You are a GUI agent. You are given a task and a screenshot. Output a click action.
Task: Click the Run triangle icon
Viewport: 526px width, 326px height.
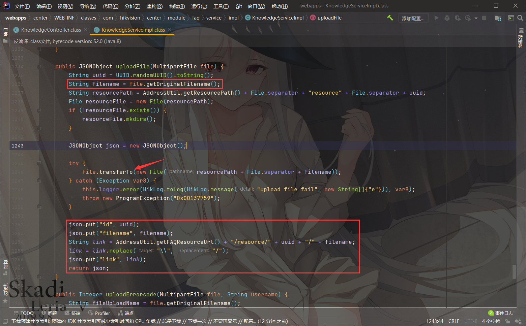pos(437,18)
